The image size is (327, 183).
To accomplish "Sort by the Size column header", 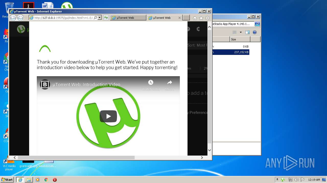I will [240, 39].
